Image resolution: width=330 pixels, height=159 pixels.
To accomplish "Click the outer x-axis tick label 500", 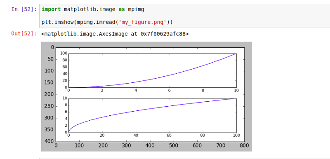I will point(174,145).
